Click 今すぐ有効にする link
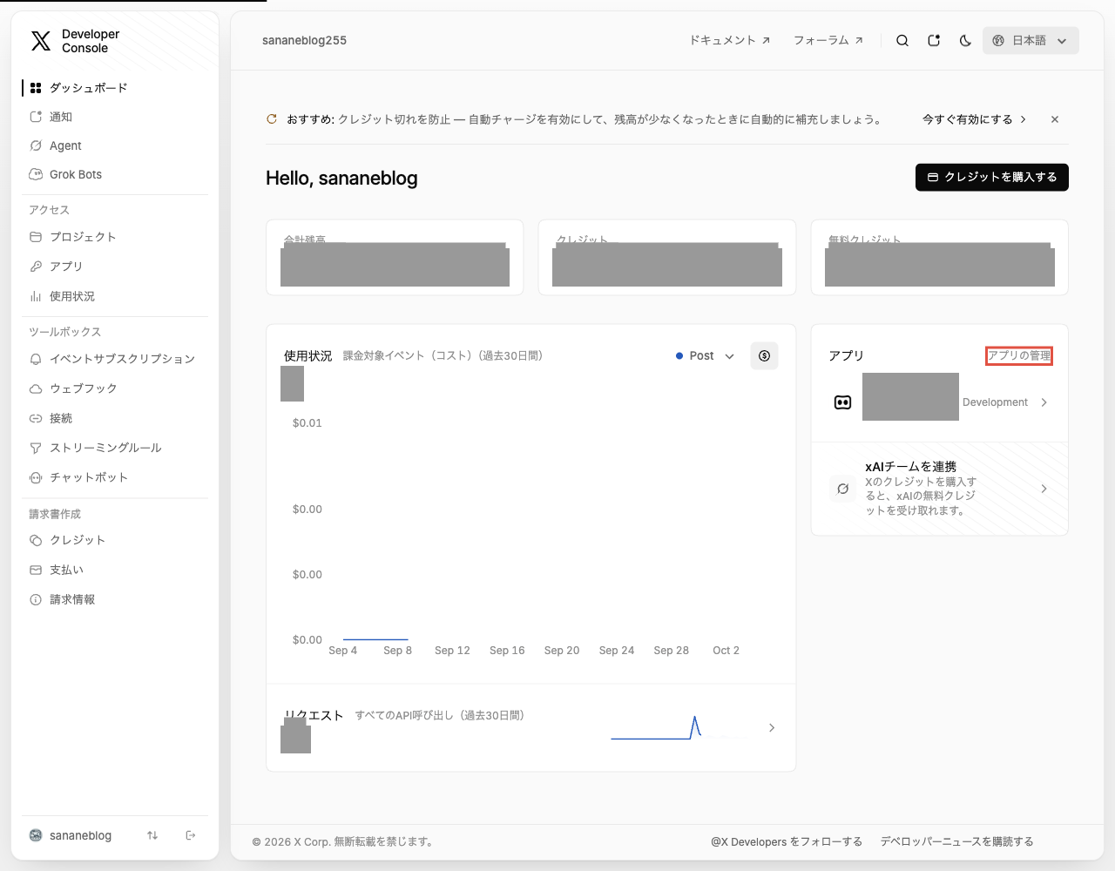1115x871 pixels. pos(974,119)
